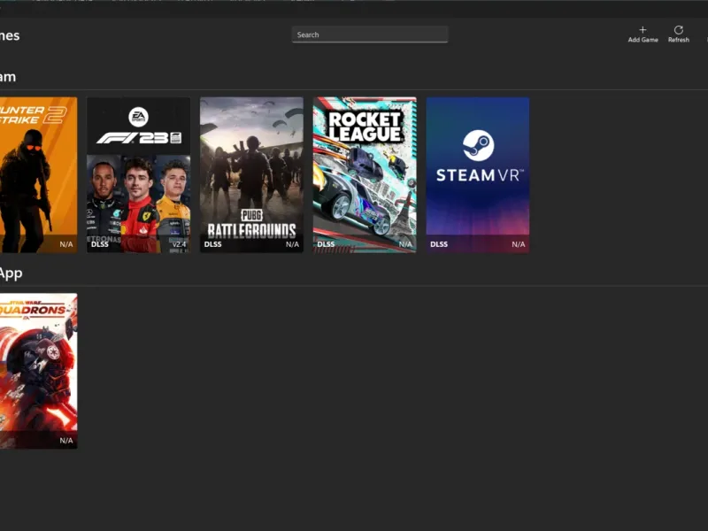Open the SteamVR tile
The height and width of the screenshot is (531, 708).
pos(478,174)
